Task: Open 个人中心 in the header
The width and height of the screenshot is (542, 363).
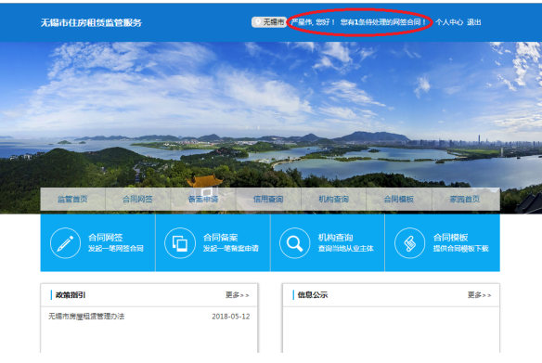Action: 449,22
